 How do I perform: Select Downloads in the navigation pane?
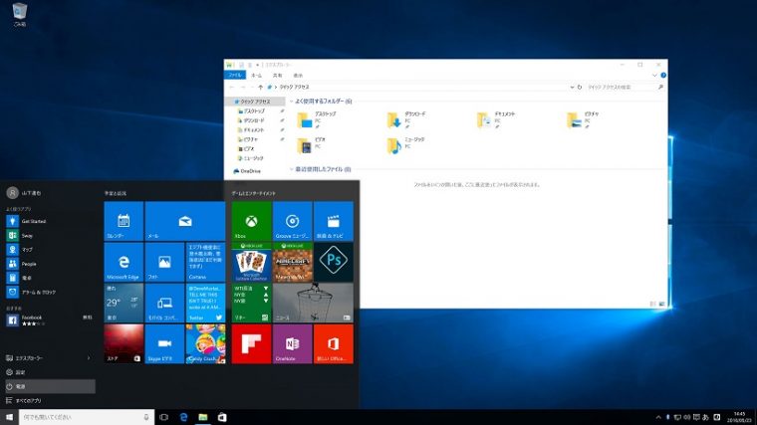(x=255, y=120)
